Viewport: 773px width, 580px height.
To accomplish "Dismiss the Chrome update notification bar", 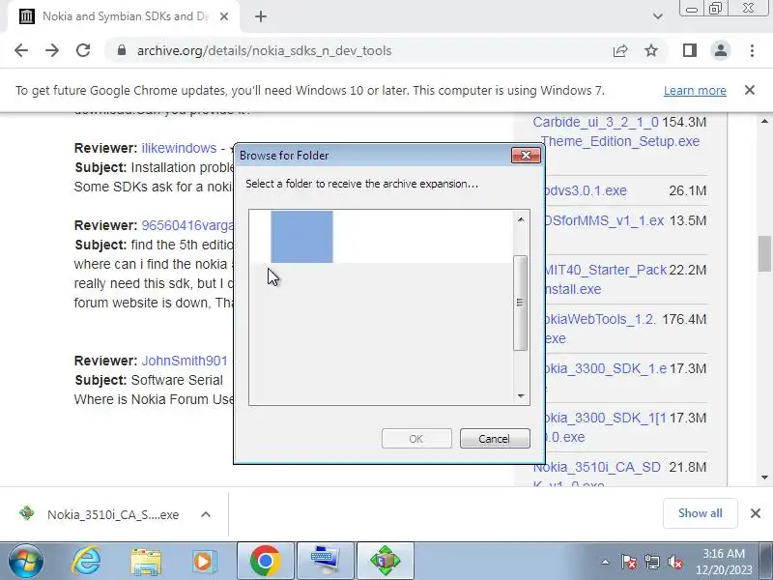I will coord(750,90).
